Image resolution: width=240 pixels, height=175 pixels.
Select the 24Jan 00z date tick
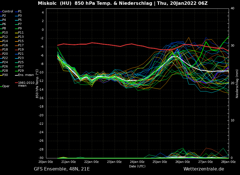pyautogui.click(x=137, y=162)
